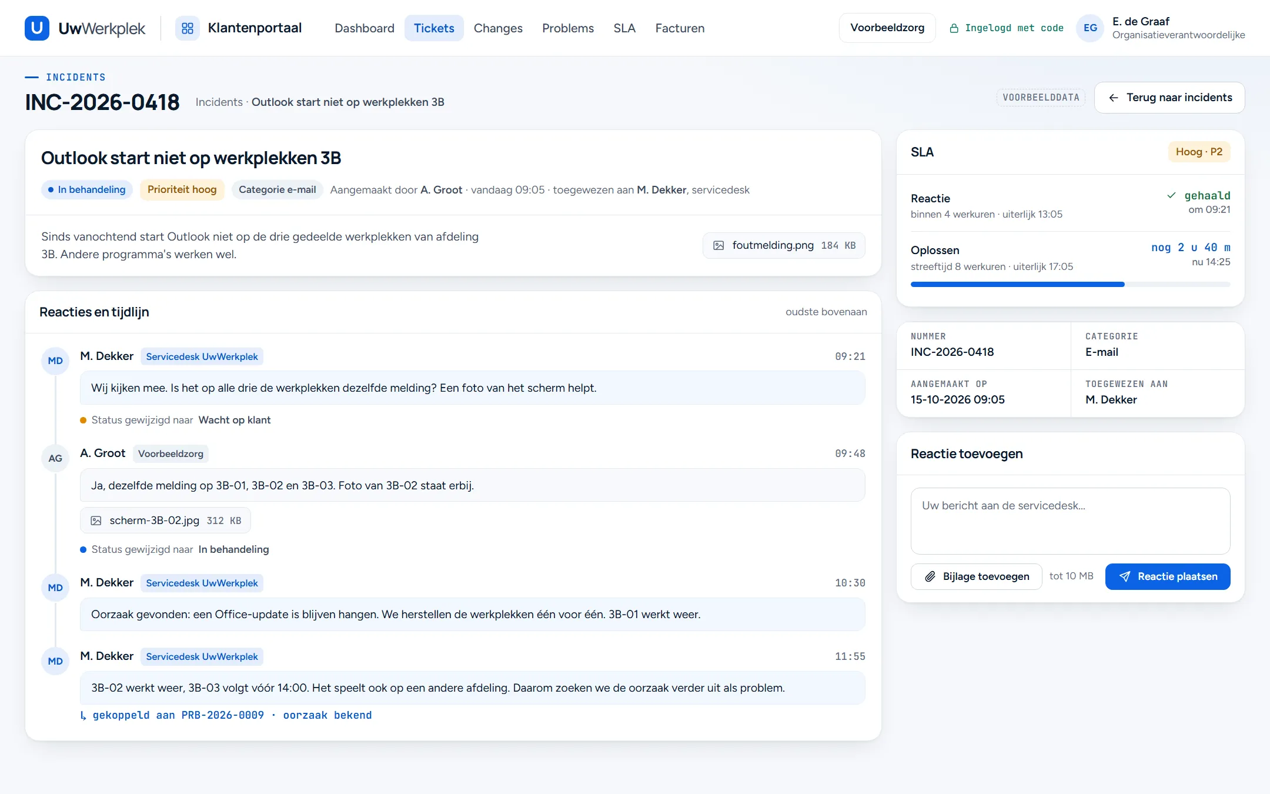Click the Reactie plaatsen button
The image size is (1270, 794).
pos(1168,576)
